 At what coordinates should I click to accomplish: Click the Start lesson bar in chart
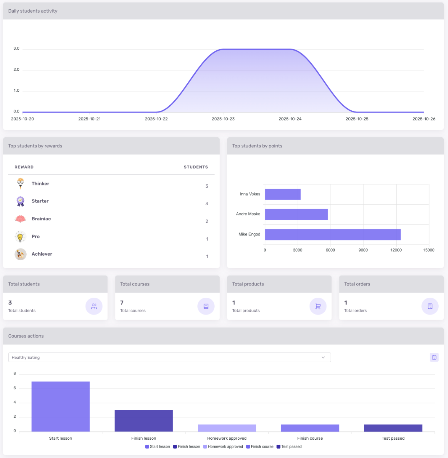(x=60, y=406)
